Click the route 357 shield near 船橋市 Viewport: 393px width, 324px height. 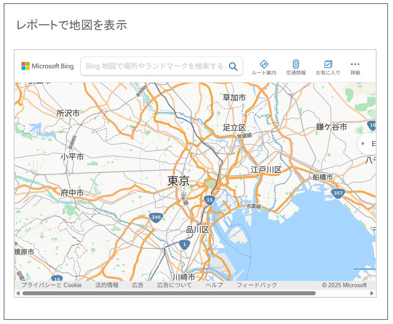coord(338,193)
